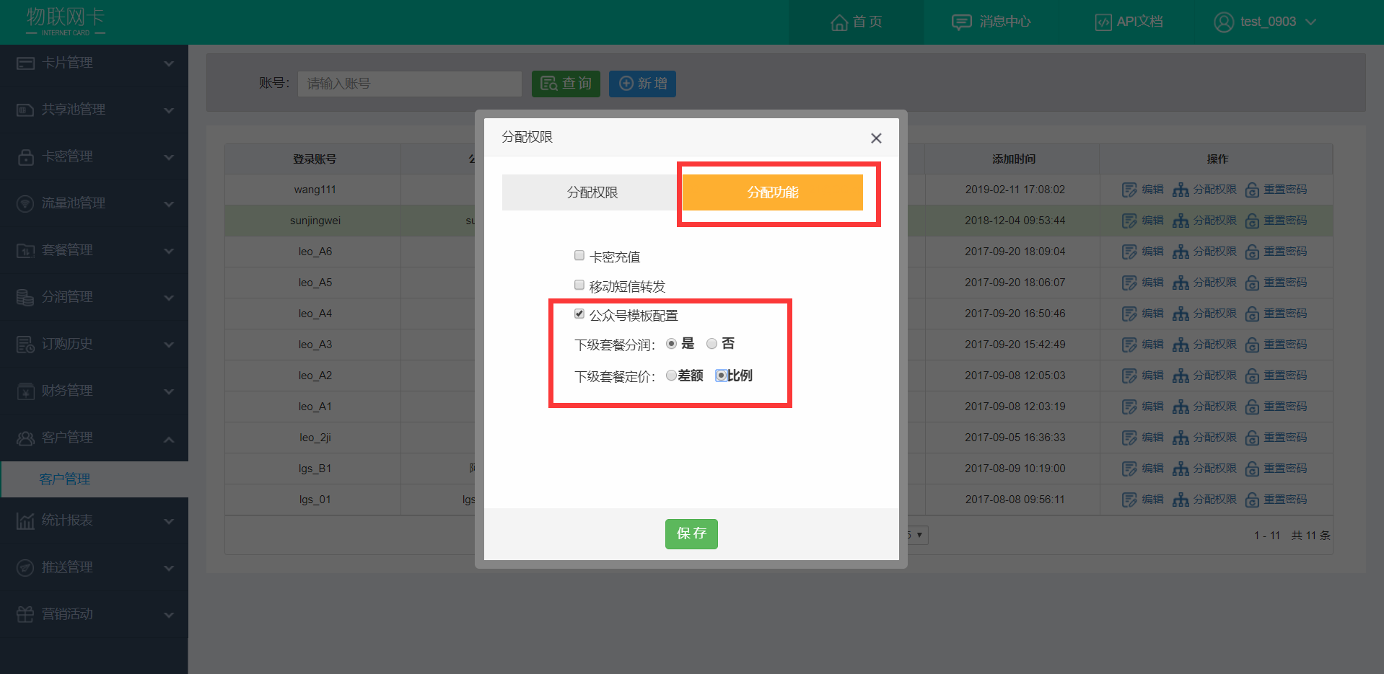This screenshot has width=1384, height=674.
Task: Uncheck the 公众号模板配置 checkbox
Action: click(579, 314)
